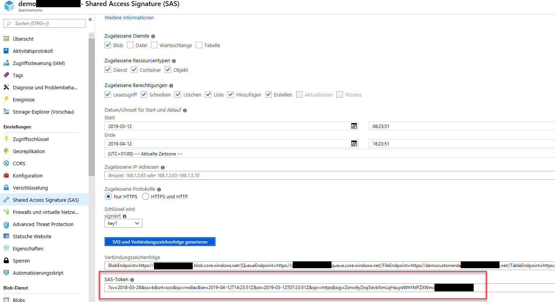The height and width of the screenshot is (302, 555).
Task: Click the Zugriffsschlüssel key icon
Action: pyautogui.click(x=6, y=139)
